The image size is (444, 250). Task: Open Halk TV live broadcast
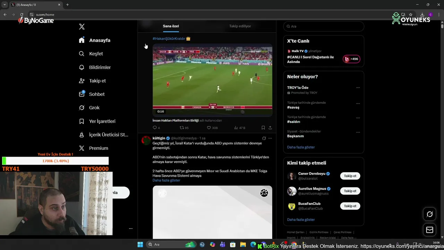[x=310, y=59]
